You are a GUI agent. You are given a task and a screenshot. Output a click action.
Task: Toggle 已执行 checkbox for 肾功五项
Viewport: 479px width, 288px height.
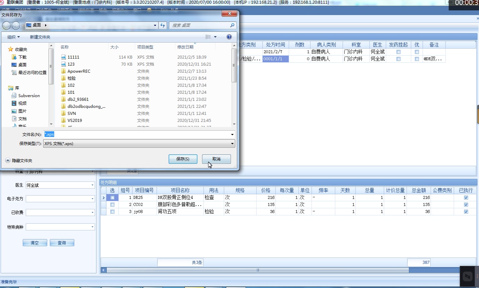tap(466, 212)
